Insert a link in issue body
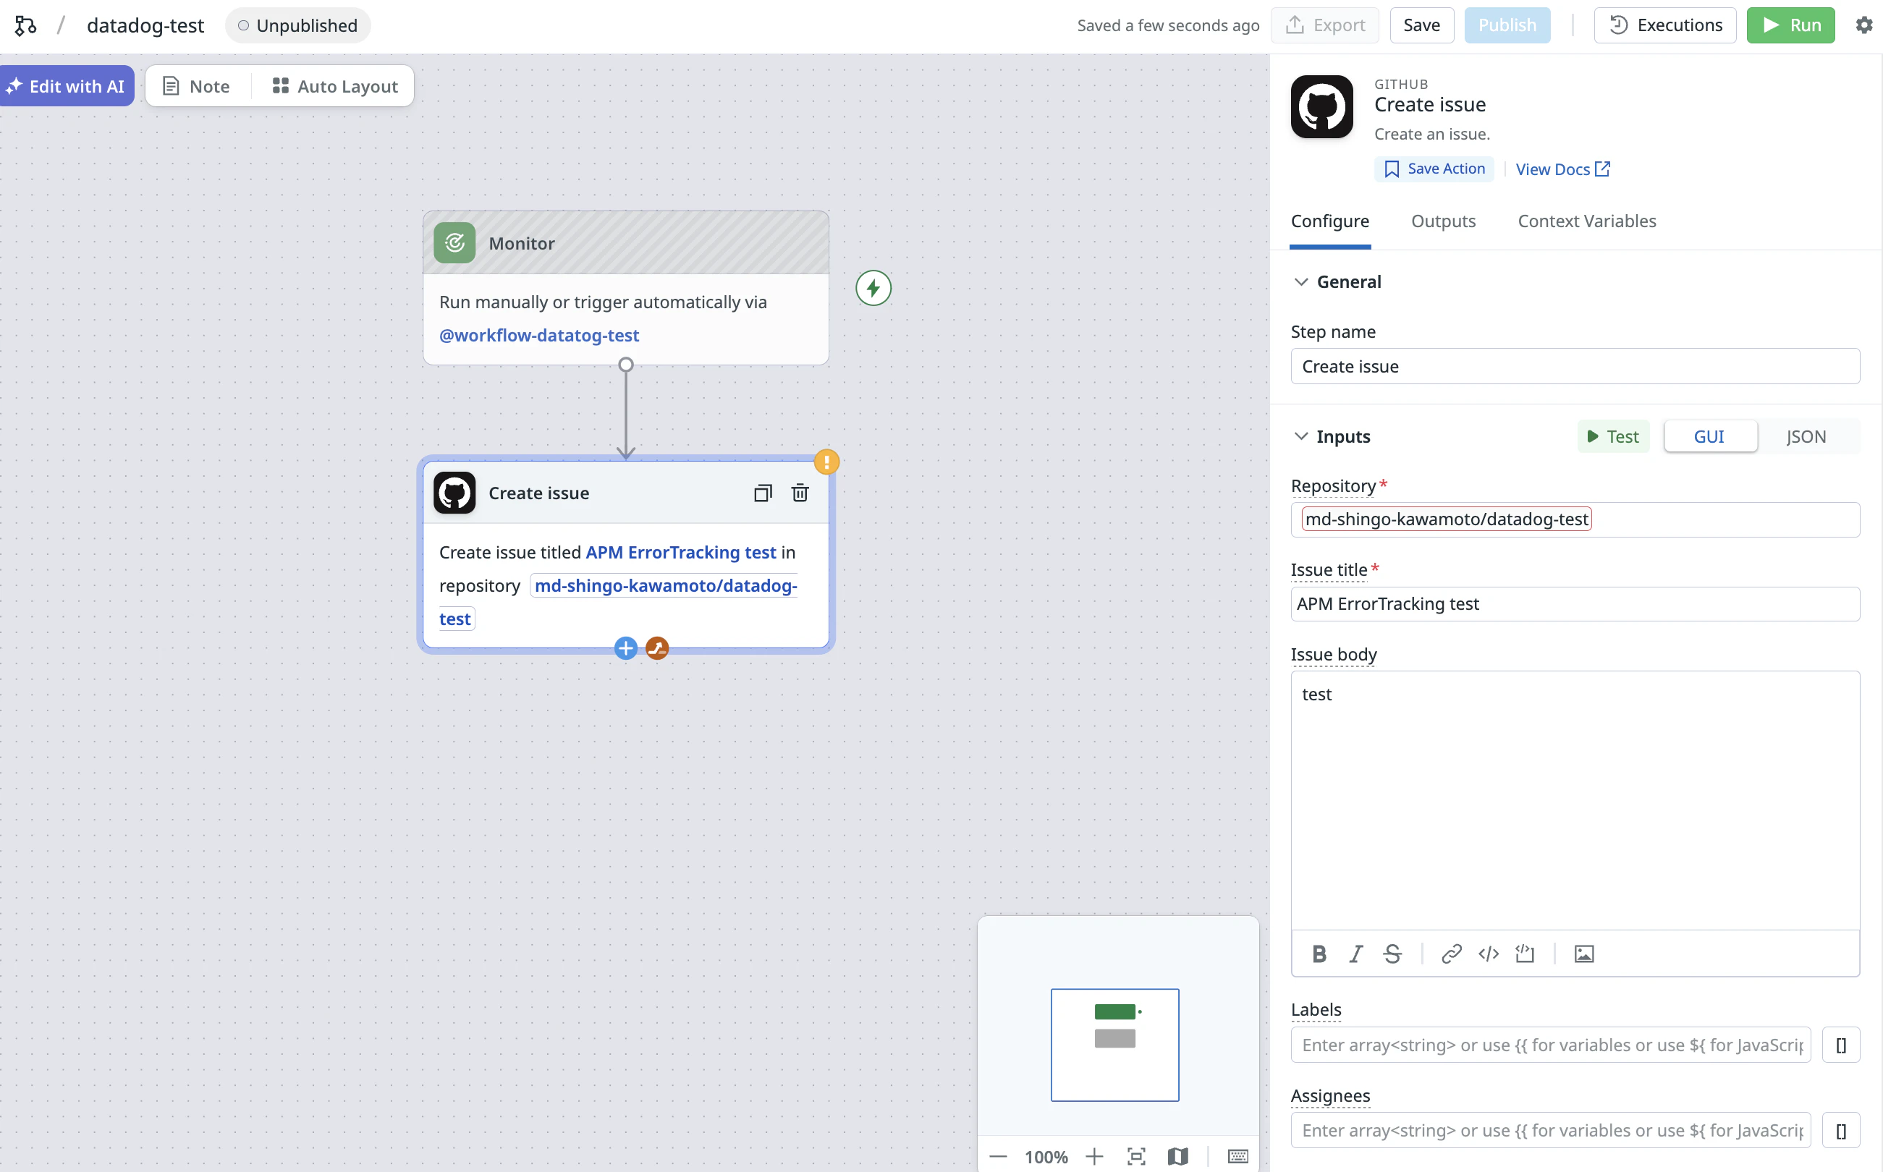Image resolution: width=1883 pixels, height=1172 pixels. [1451, 954]
